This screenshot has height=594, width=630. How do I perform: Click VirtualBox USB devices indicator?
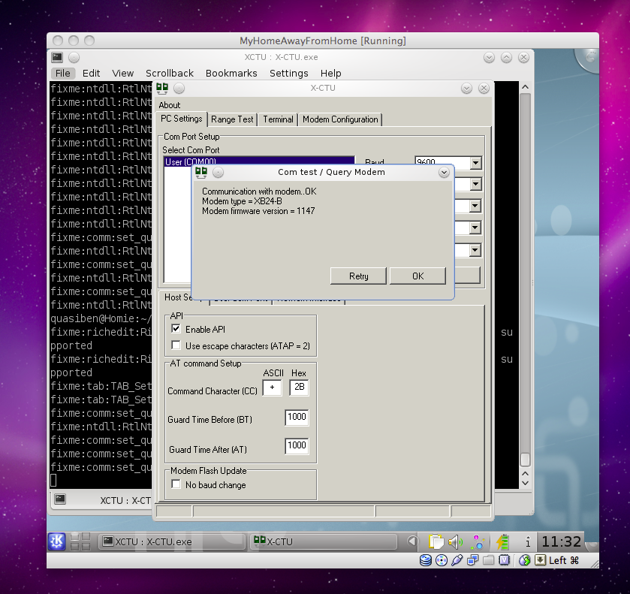[x=457, y=560]
